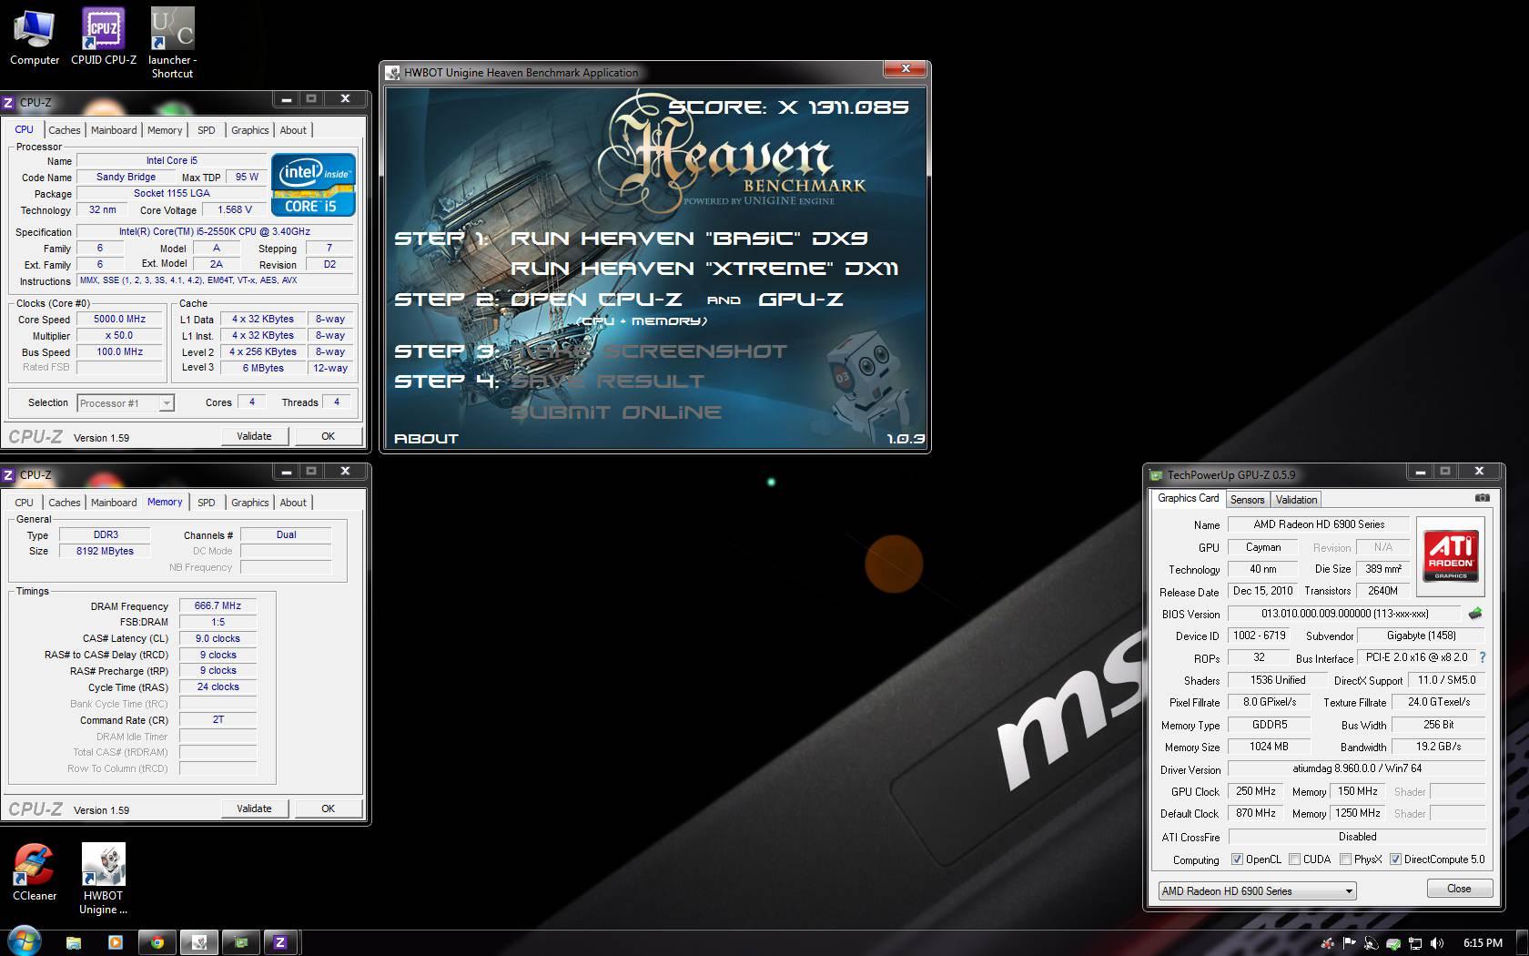This screenshot has height=956, width=1529.
Task: Click the network tray icon
Action: 1415,943
